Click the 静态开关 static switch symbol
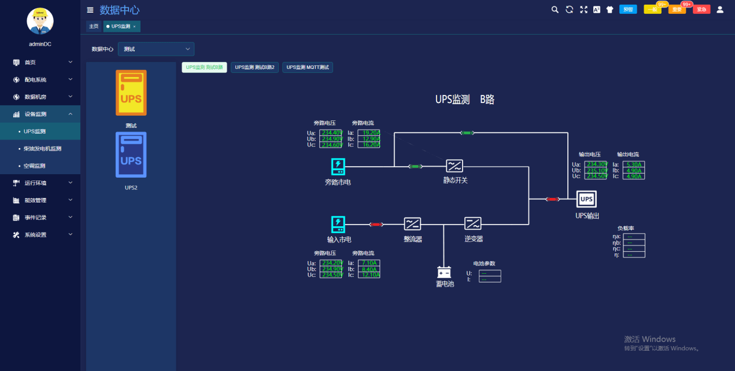Image resolution: width=735 pixels, height=371 pixels. tap(455, 166)
